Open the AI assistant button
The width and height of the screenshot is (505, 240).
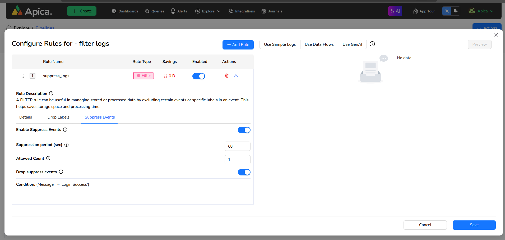[395, 11]
